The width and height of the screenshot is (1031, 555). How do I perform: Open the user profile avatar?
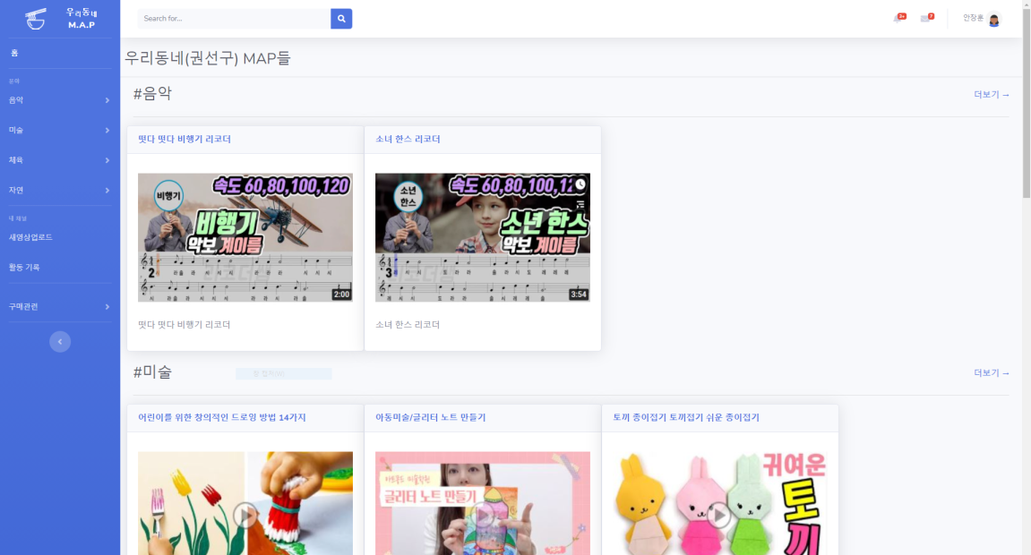point(994,20)
